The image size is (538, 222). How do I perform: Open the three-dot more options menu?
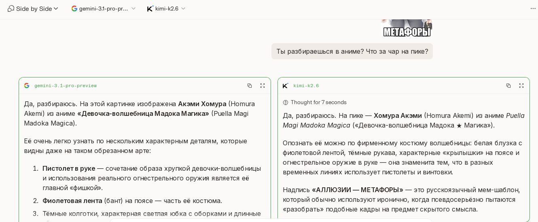(533, 8)
